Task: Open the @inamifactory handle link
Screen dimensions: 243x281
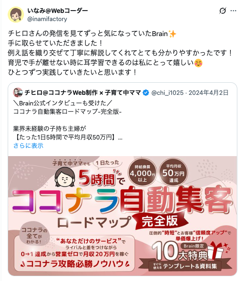Action: coord(47,19)
